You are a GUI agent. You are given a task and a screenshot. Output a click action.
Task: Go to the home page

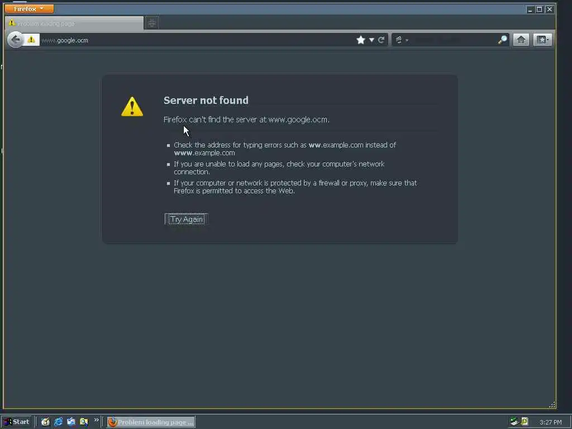click(521, 40)
